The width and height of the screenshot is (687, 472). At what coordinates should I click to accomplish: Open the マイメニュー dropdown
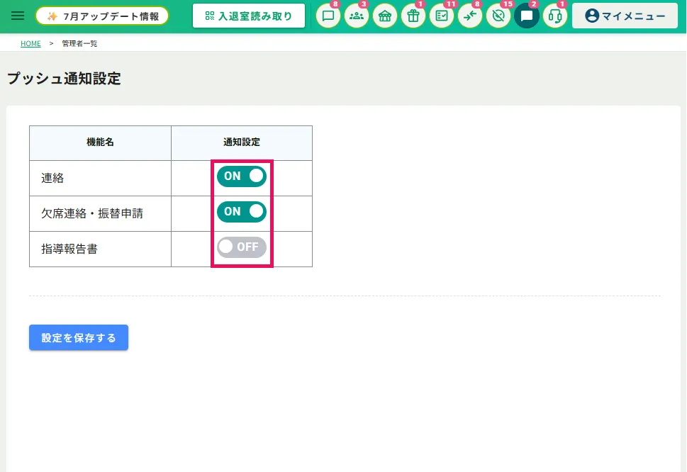pyautogui.click(x=625, y=16)
